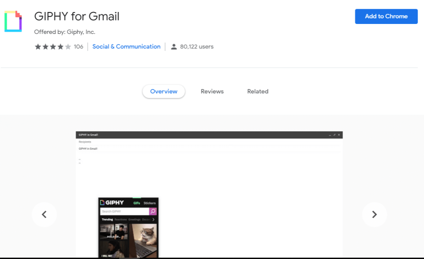Switch to the Stickers tab in GIPHY

pos(150,203)
